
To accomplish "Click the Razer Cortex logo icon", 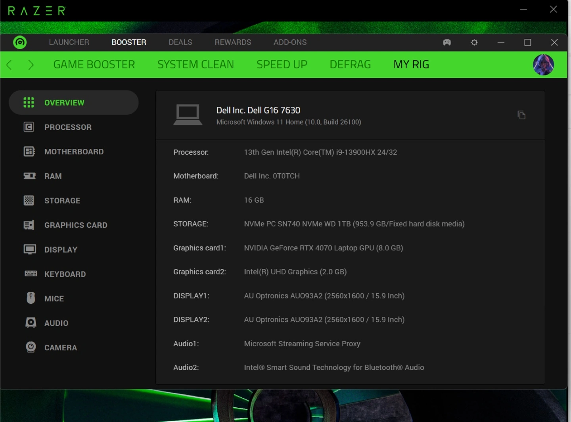I will click(x=20, y=42).
